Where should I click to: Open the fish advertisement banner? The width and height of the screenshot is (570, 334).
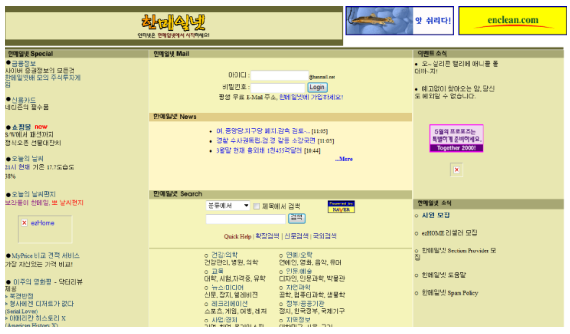[399, 21]
